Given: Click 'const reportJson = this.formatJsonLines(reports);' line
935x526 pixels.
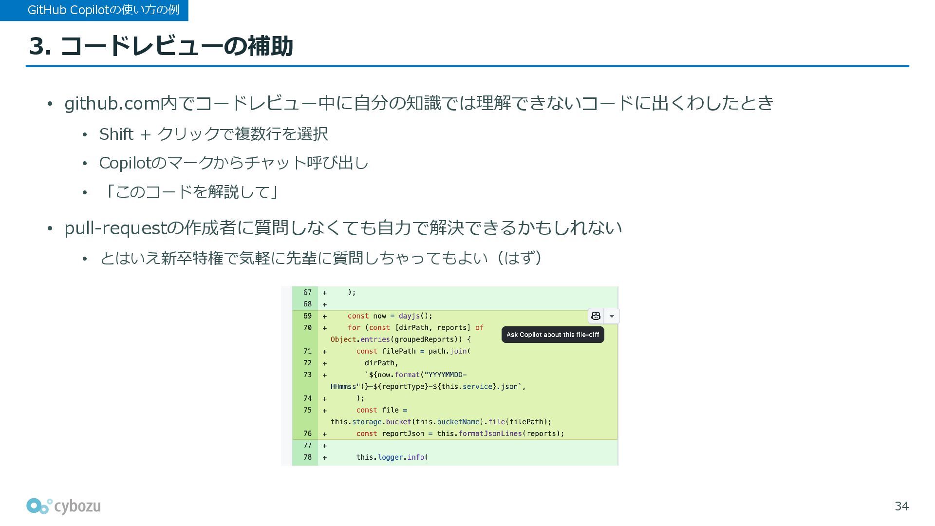Looking at the screenshot, I should 460,433.
